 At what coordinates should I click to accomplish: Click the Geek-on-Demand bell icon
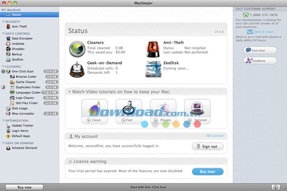click(x=77, y=69)
